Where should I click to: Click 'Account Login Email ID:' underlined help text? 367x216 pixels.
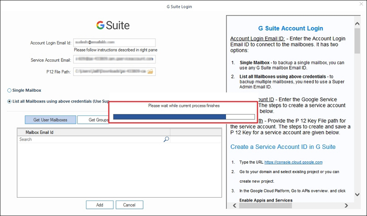pyautogui.click(x=257, y=39)
